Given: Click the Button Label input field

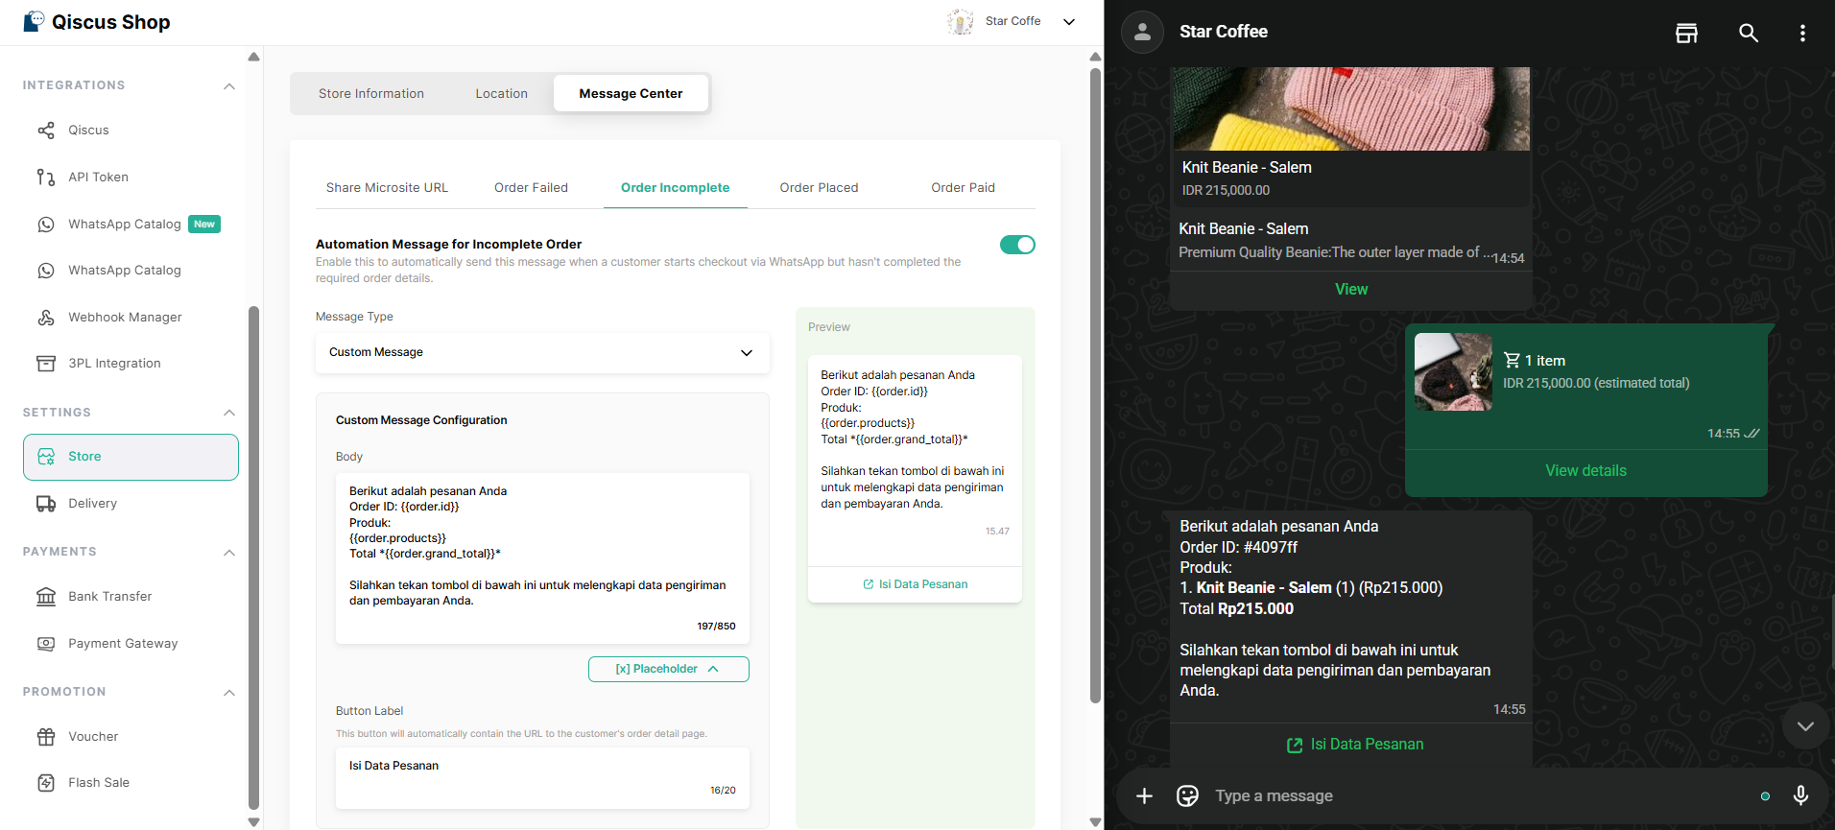Looking at the screenshot, I should pos(542,778).
